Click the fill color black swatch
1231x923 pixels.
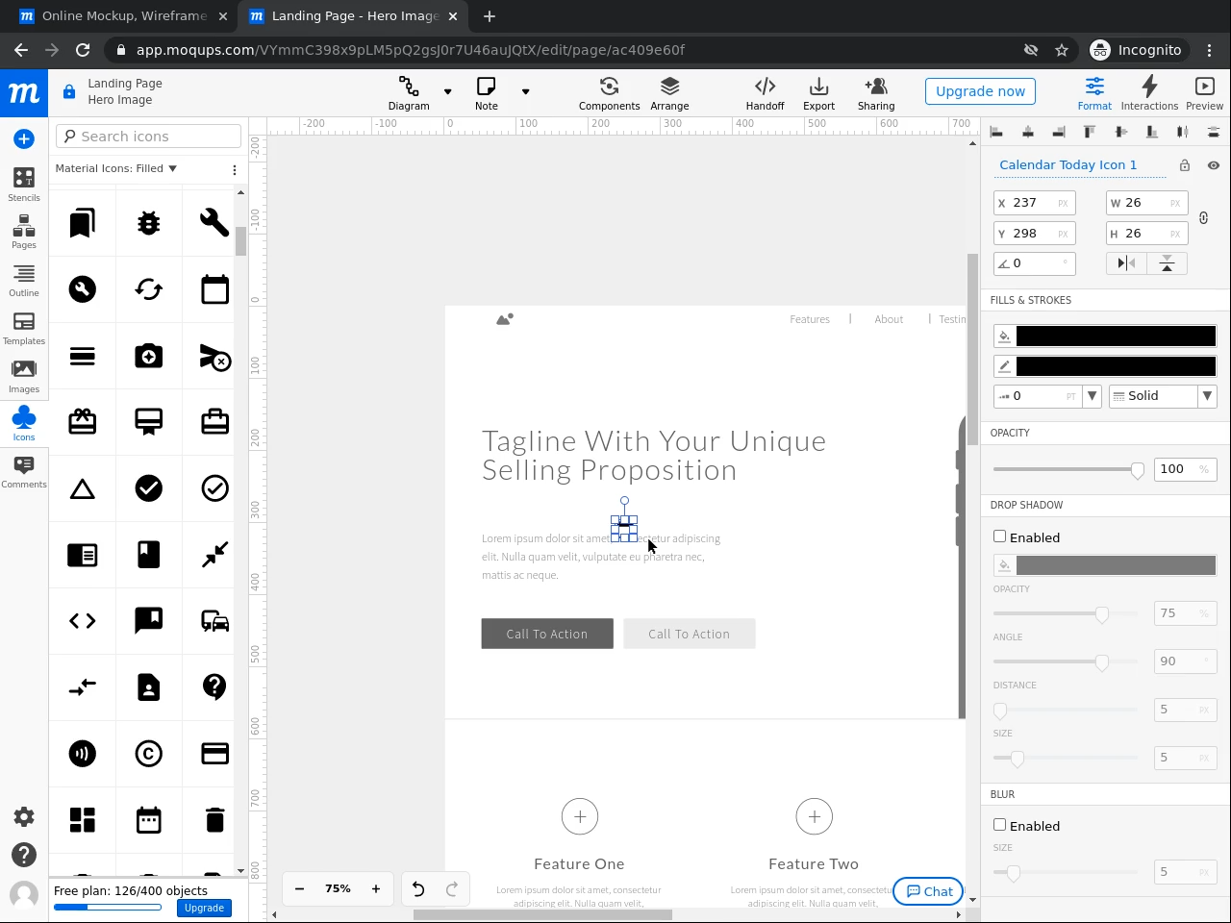pyautogui.click(x=1116, y=337)
